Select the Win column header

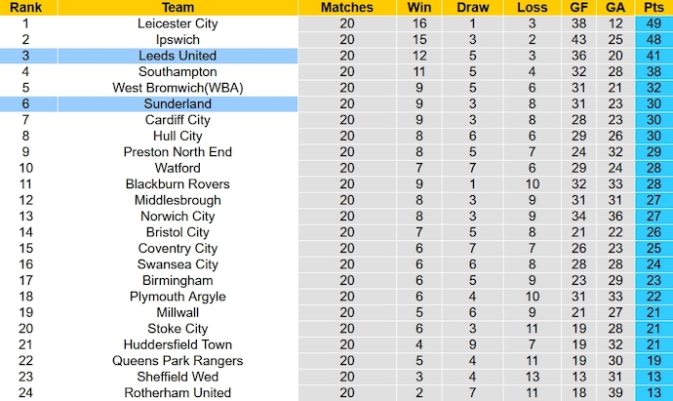click(418, 7)
